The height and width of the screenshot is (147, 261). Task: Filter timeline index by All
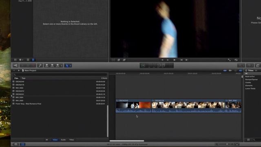click(47, 140)
